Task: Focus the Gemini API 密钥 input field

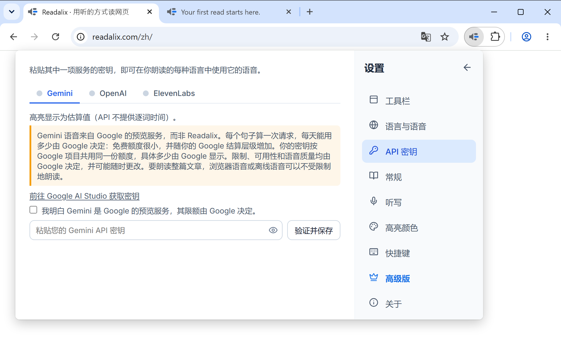Action: pos(156,230)
